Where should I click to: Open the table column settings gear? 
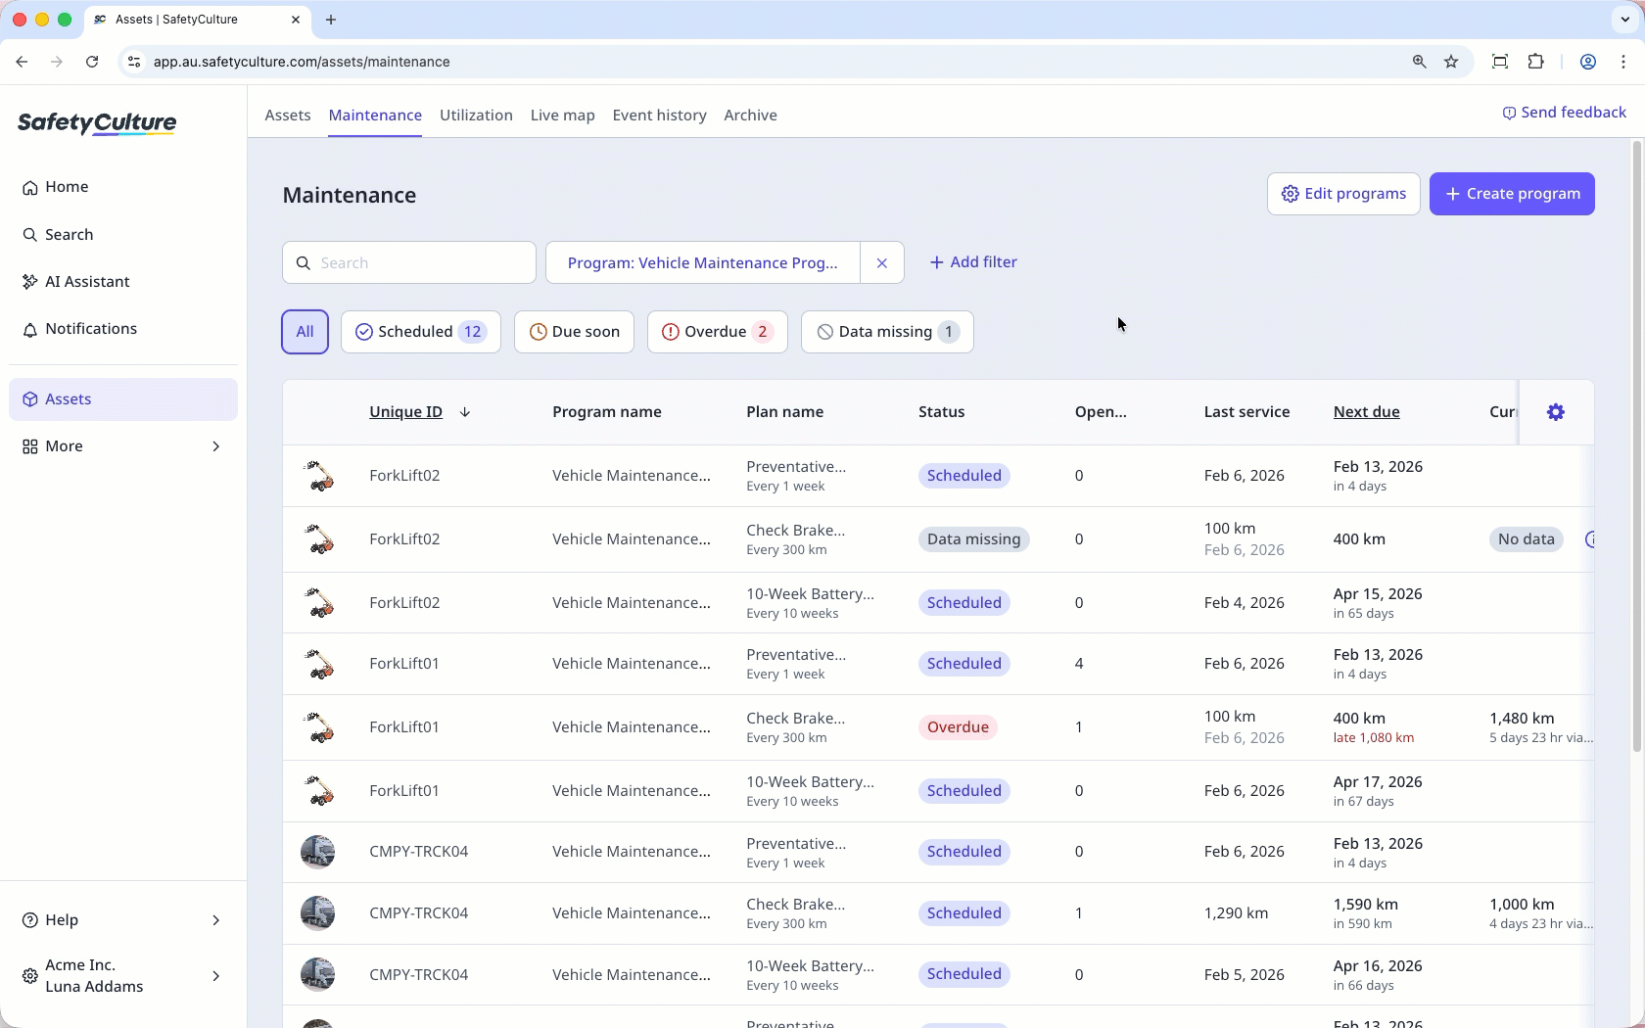click(x=1556, y=412)
